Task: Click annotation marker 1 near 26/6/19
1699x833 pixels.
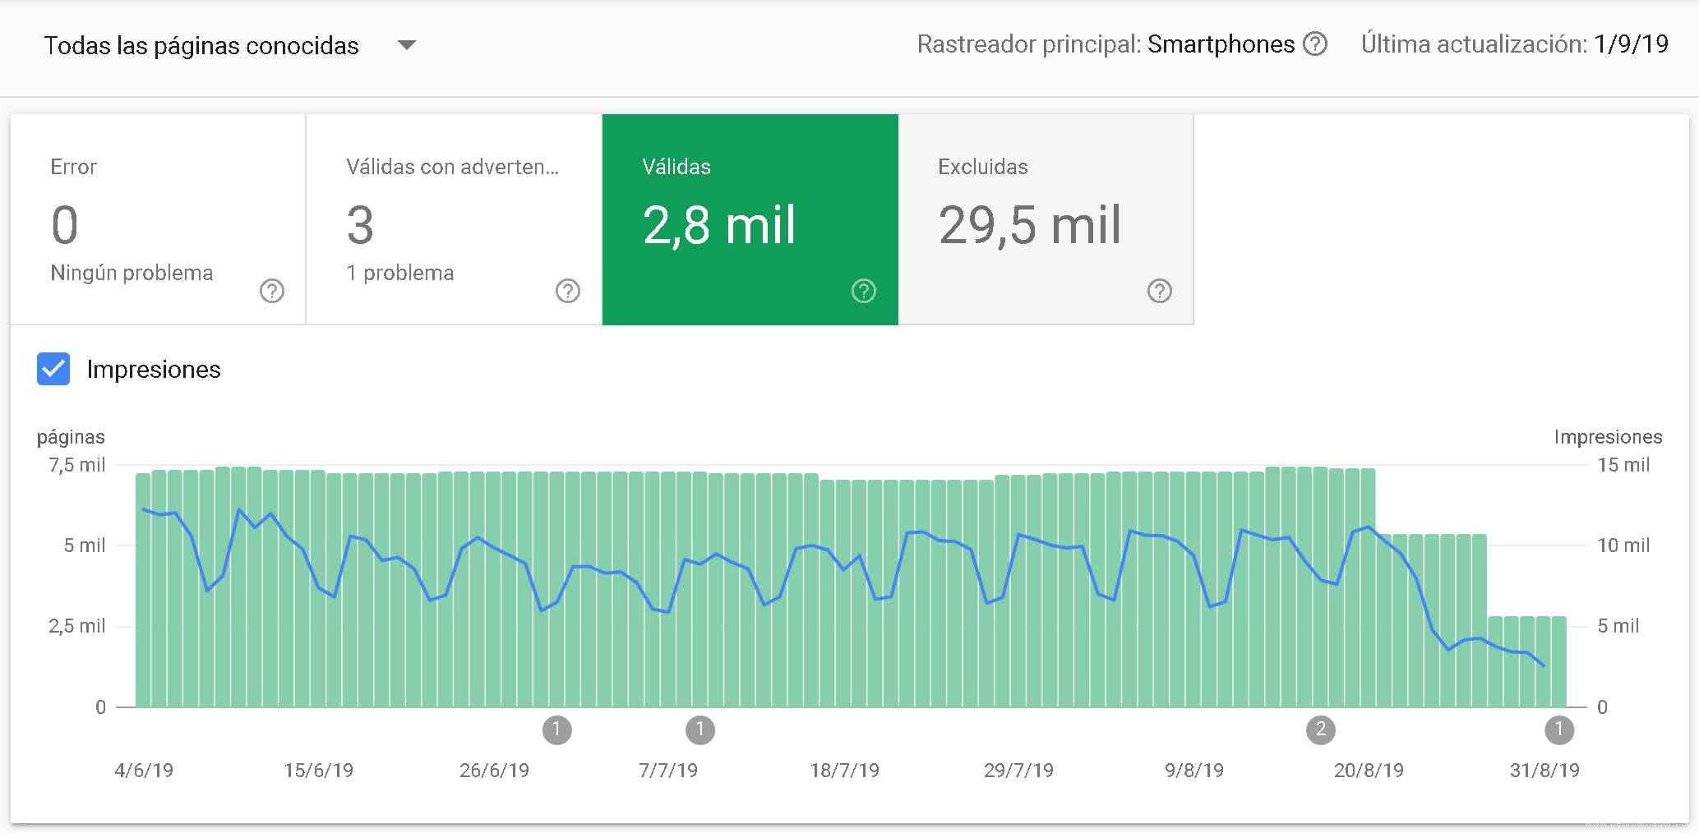Action: [x=557, y=729]
